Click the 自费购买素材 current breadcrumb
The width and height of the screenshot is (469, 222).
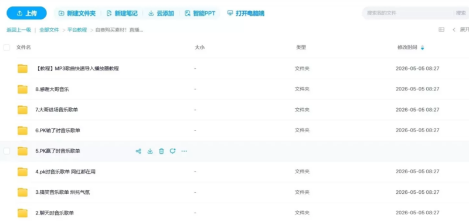(x=119, y=30)
